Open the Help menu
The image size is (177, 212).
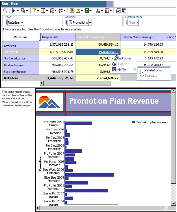15,3
